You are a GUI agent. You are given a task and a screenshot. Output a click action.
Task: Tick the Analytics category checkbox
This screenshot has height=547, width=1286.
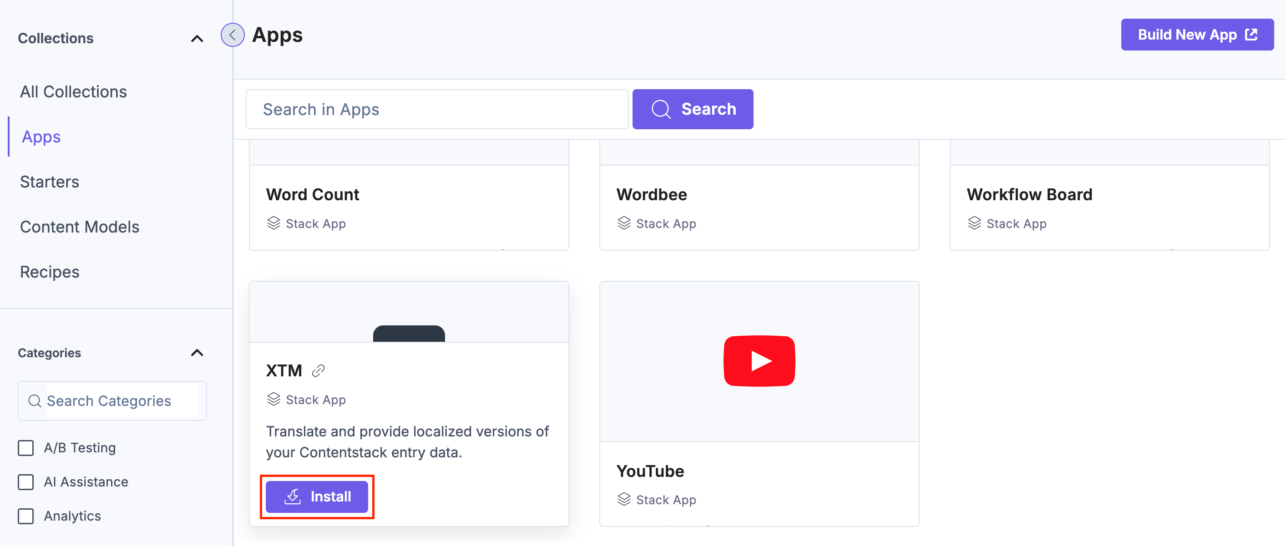pos(26,516)
